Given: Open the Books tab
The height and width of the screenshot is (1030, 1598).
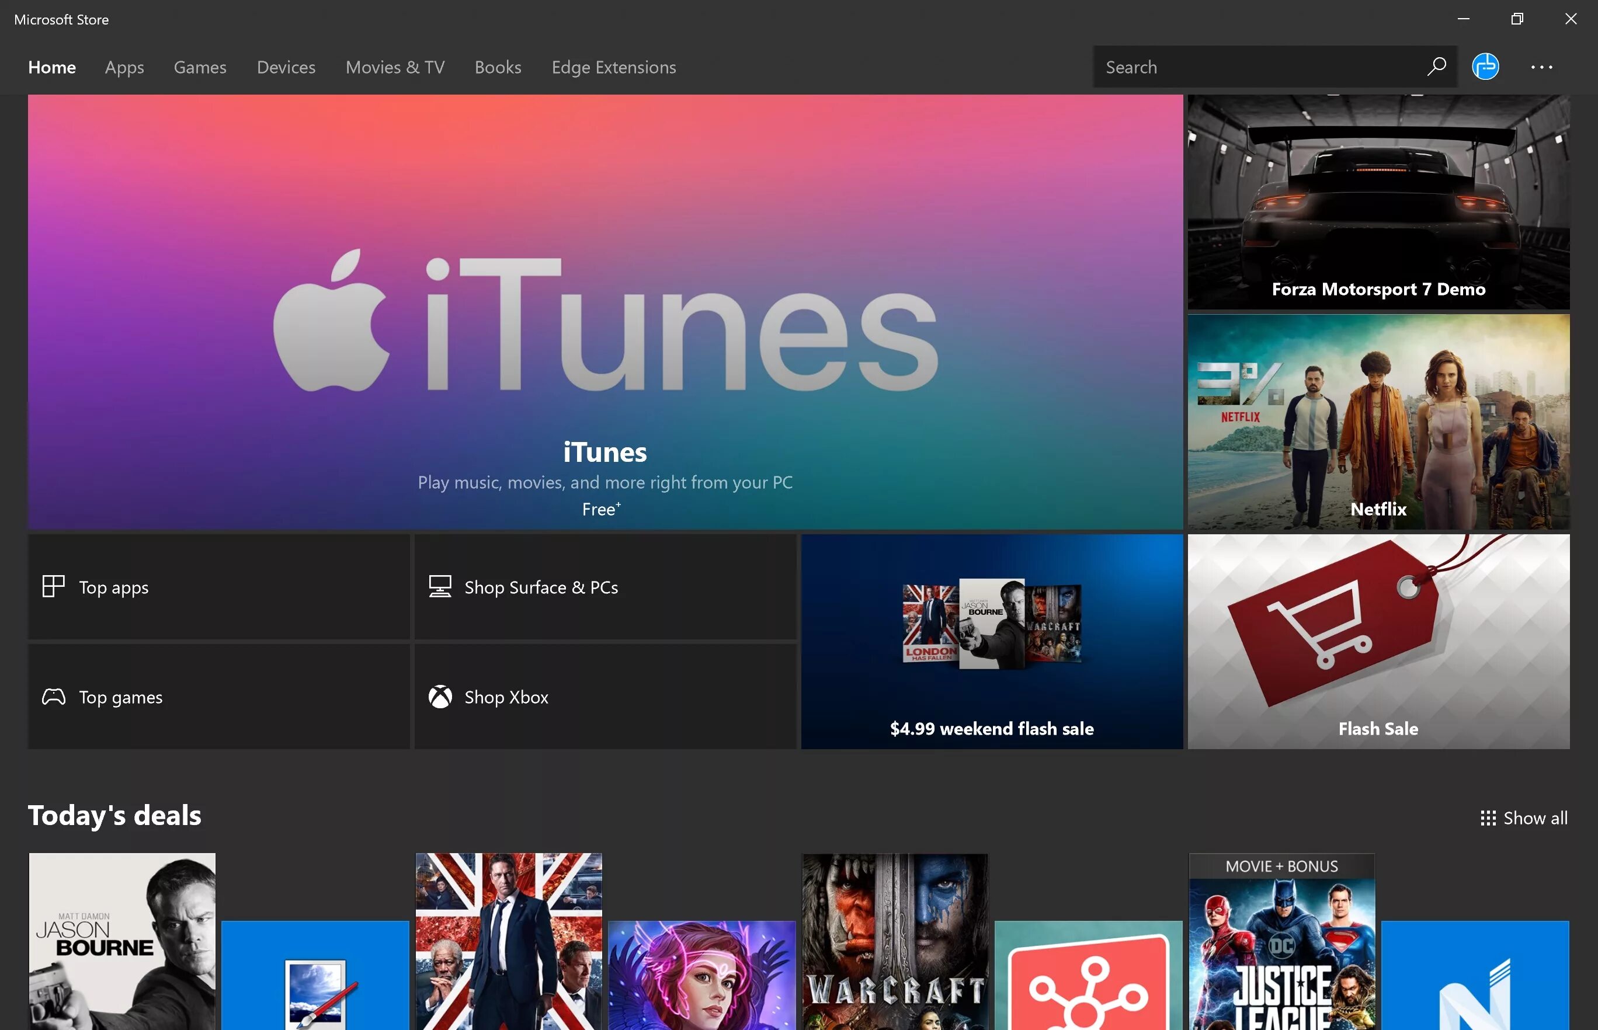Looking at the screenshot, I should tap(498, 67).
